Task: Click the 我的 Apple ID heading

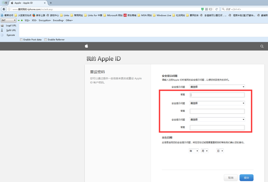Action: point(104,59)
